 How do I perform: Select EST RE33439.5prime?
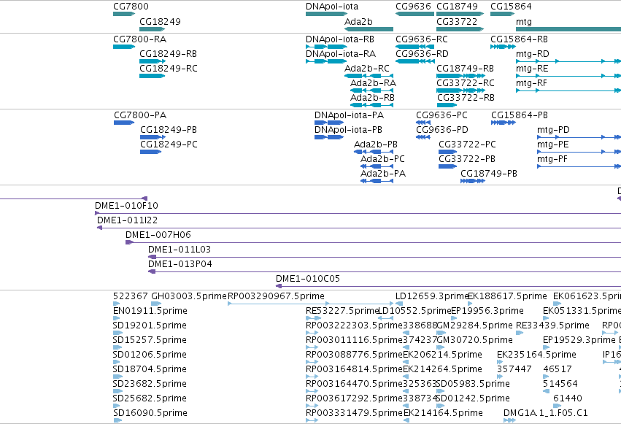click(x=552, y=325)
